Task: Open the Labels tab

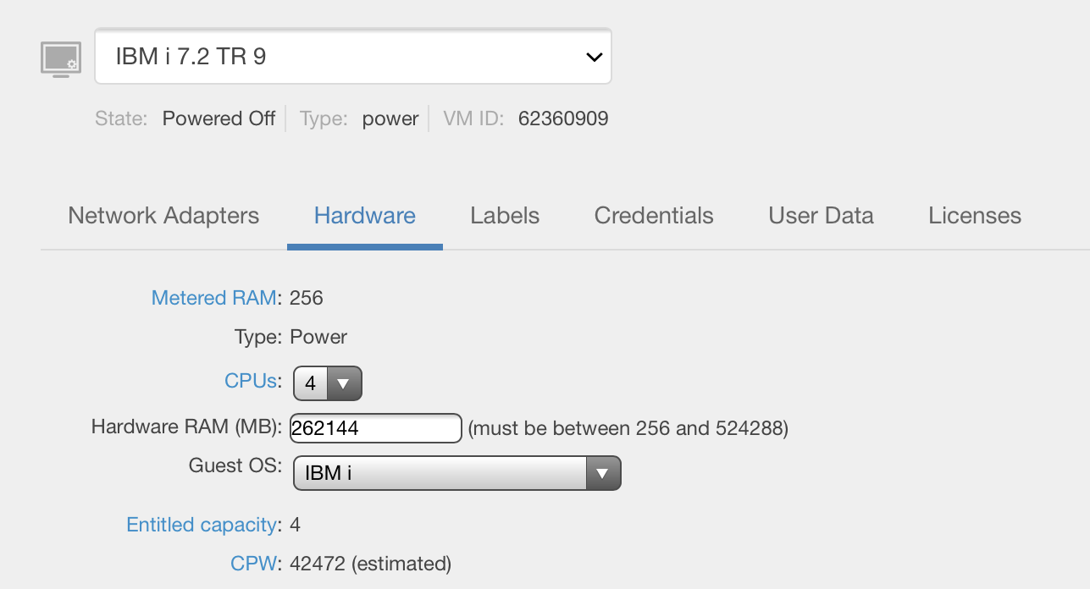Action: (505, 216)
